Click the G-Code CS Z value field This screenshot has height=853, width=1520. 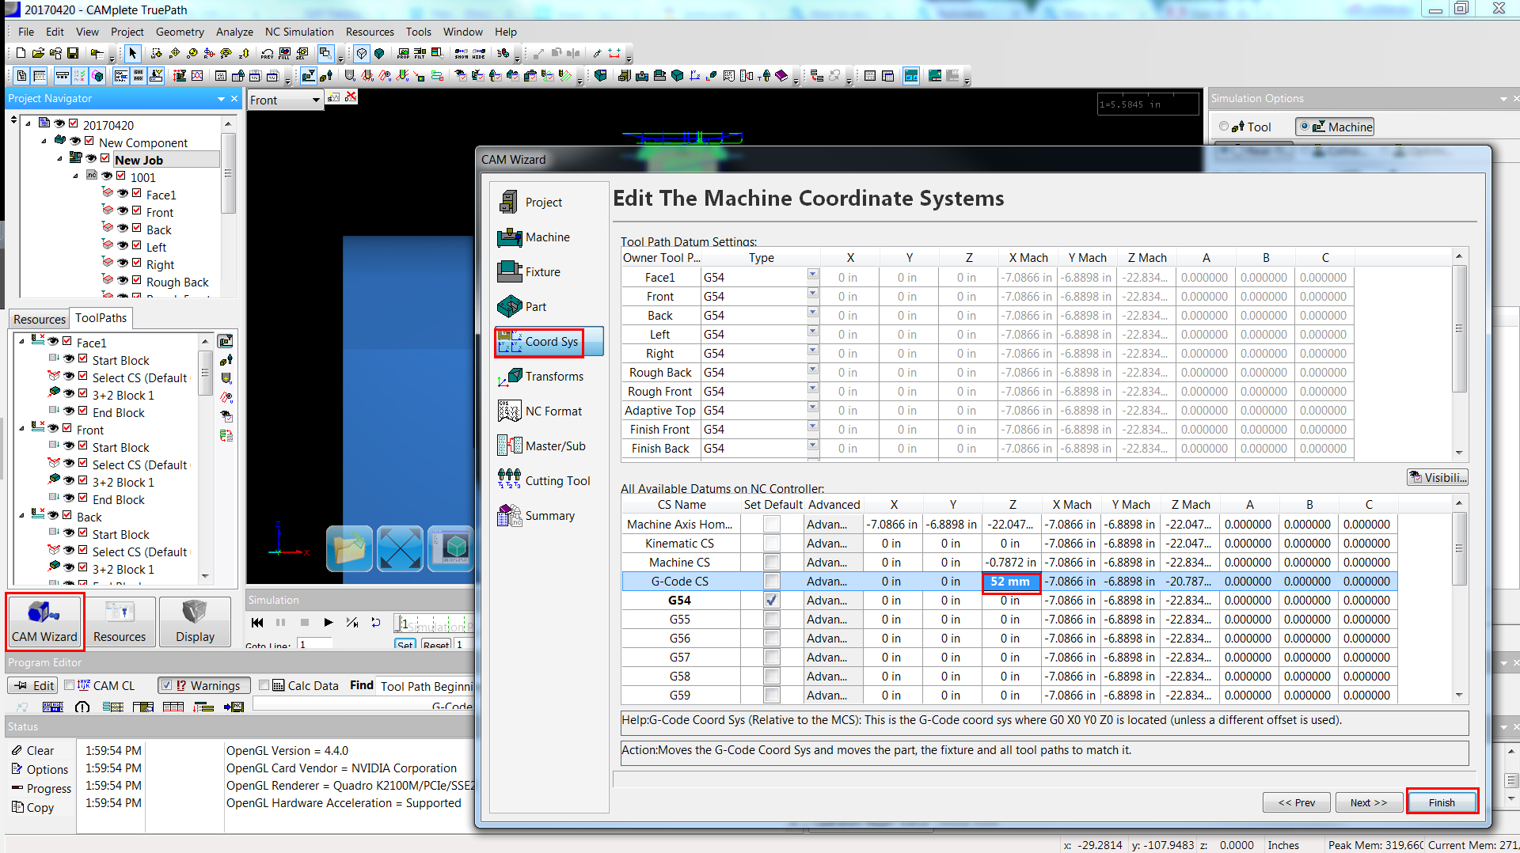click(1011, 582)
